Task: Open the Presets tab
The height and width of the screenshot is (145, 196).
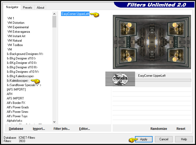Action: [x=28, y=8]
